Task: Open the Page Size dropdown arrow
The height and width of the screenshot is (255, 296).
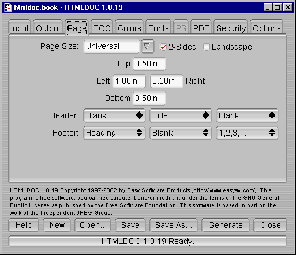Action: (x=147, y=47)
